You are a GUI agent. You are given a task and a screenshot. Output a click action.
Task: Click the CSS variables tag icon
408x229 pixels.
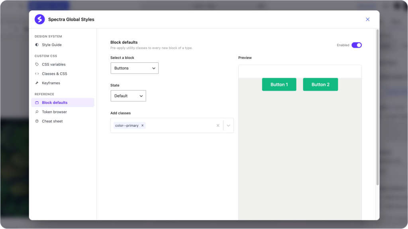click(x=37, y=64)
